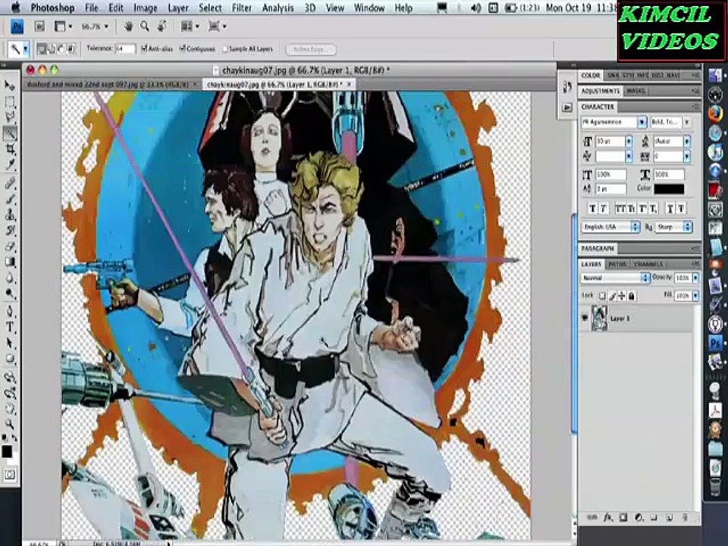The width and height of the screenshot is (728, 546).
Task: Open the Actions panel play icon
Action: [567, 108]
